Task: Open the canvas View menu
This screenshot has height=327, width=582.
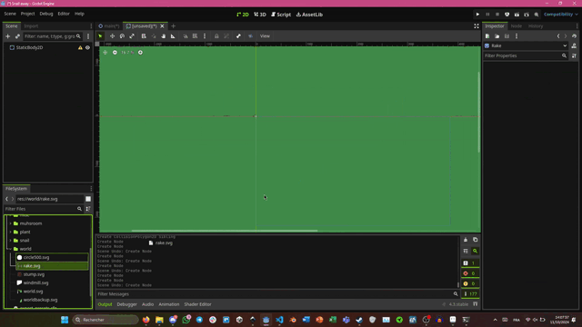Action: [x=265, y=36]
